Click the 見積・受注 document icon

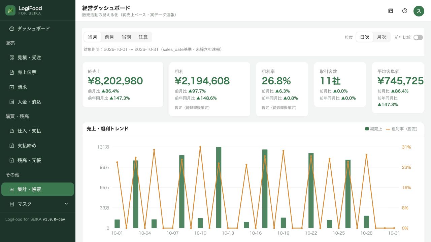(12, 57)
